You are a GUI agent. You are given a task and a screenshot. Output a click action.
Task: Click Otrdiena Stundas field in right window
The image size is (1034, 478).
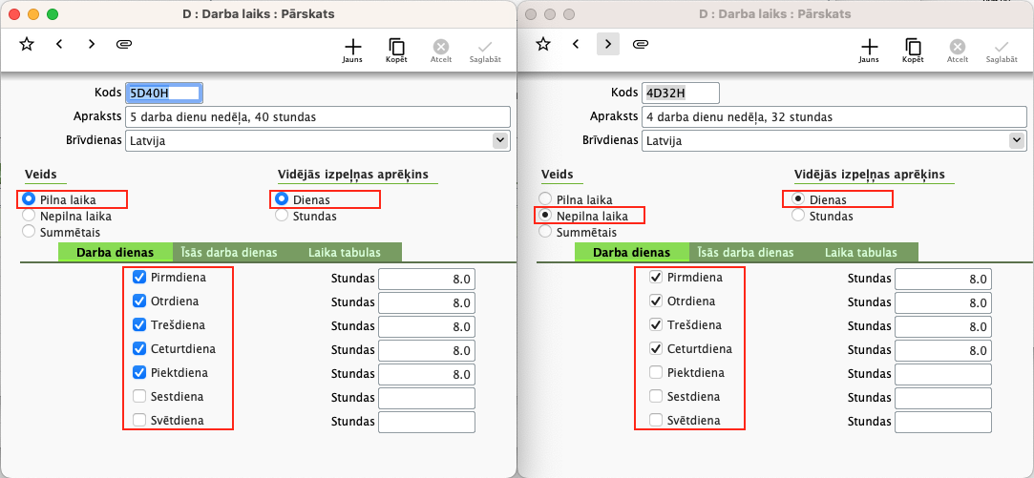(943, 302)
